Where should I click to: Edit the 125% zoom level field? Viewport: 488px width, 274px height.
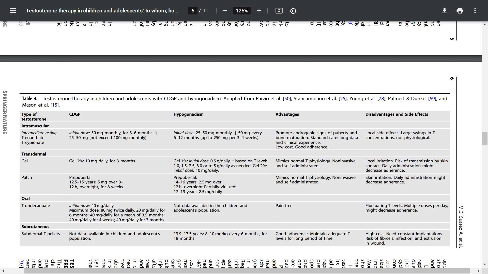click(x=242, y=11)
